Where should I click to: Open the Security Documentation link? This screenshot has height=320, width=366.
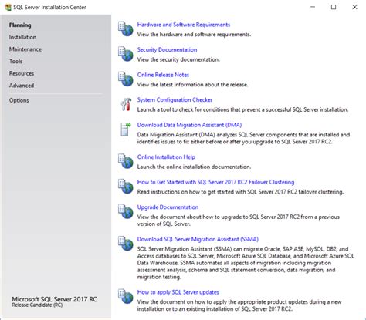pyautogui.click(x=167, y=49)
